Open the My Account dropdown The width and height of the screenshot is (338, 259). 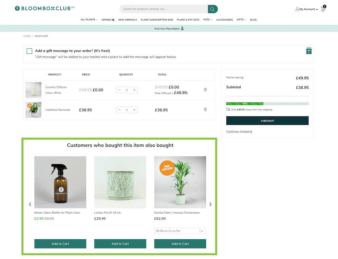308,9
